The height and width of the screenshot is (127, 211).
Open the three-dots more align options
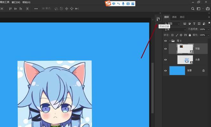36,9
